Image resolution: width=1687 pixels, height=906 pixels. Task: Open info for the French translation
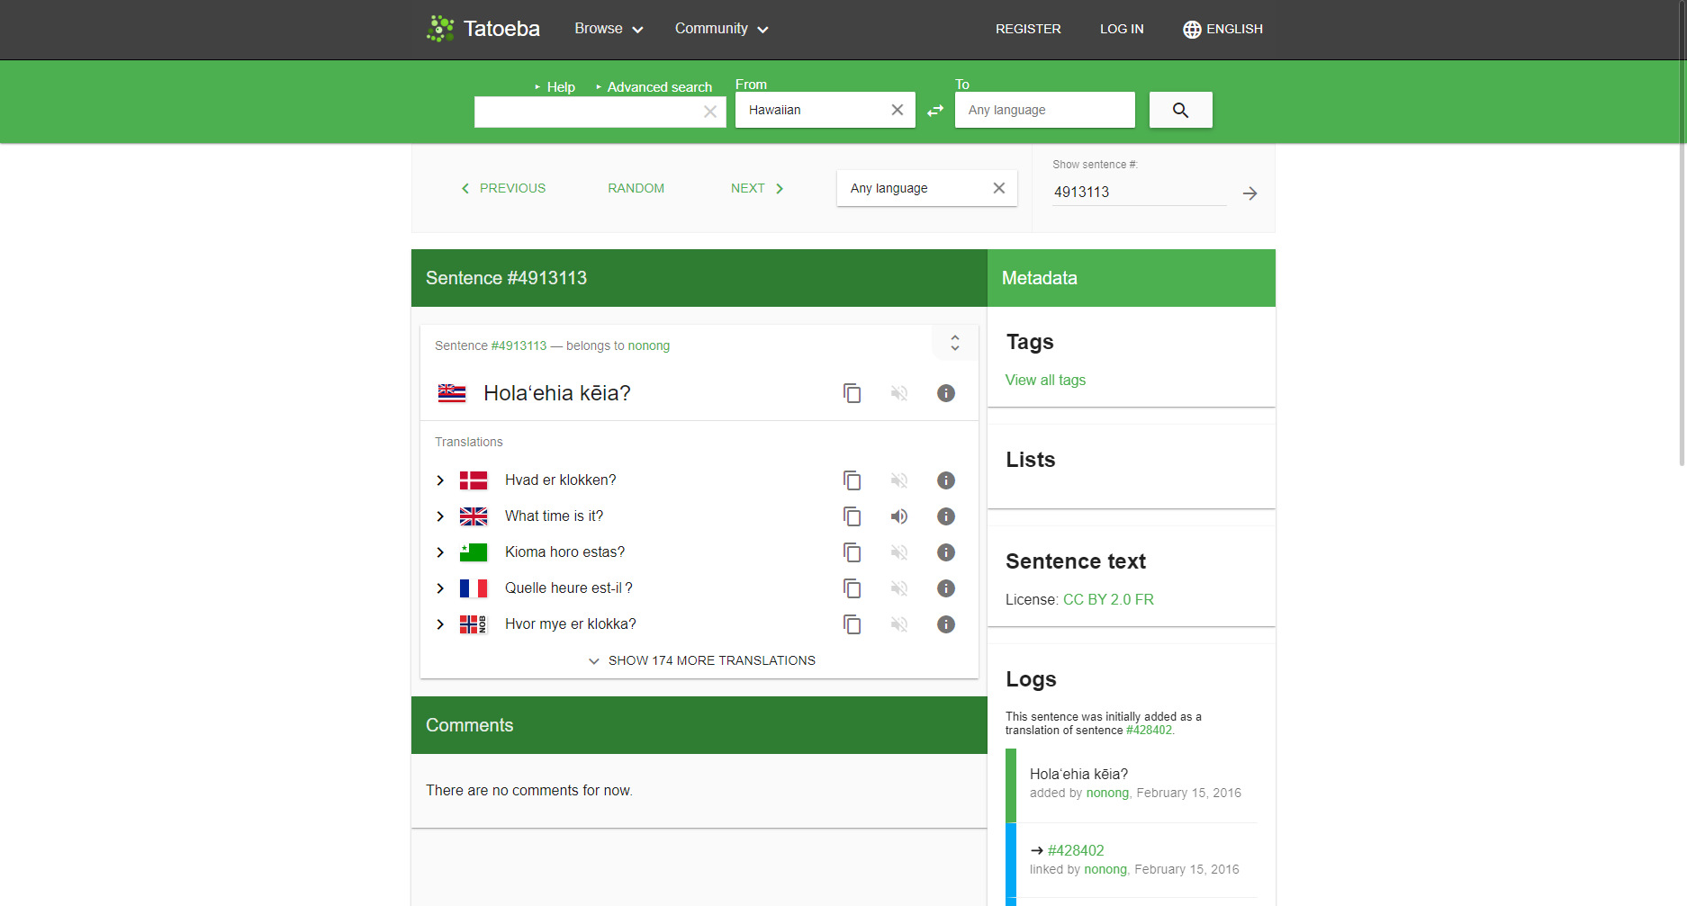coord(945,588)
